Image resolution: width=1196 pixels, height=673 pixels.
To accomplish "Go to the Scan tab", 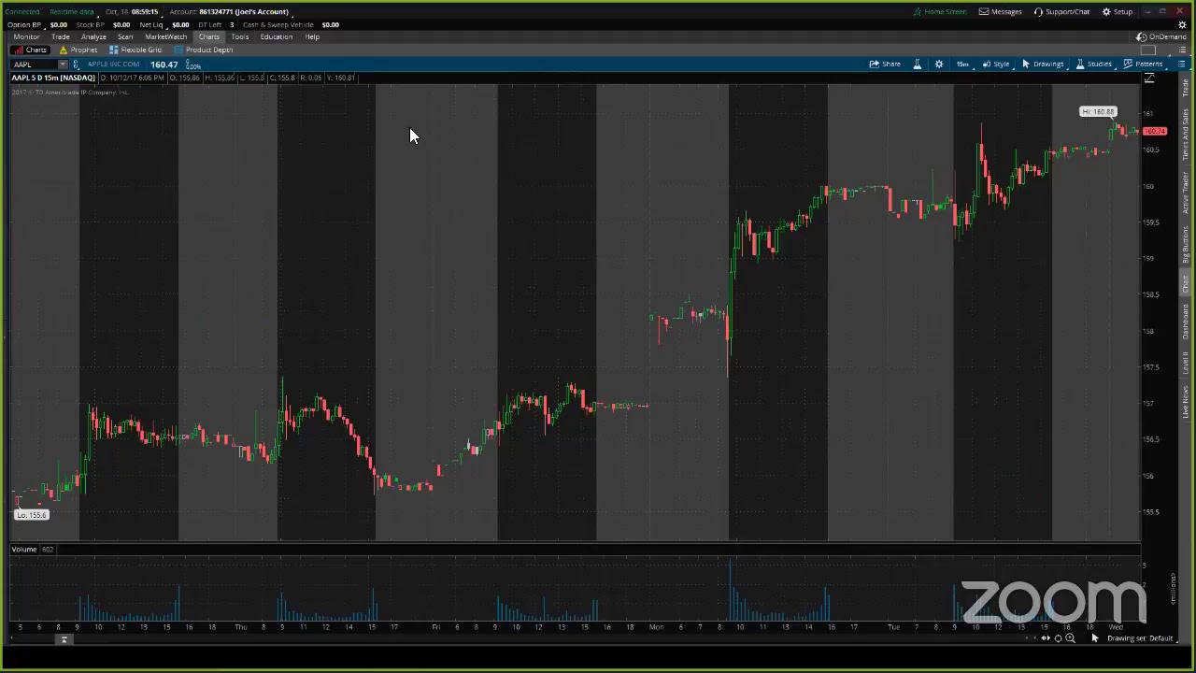I will (x=125, y=36).
